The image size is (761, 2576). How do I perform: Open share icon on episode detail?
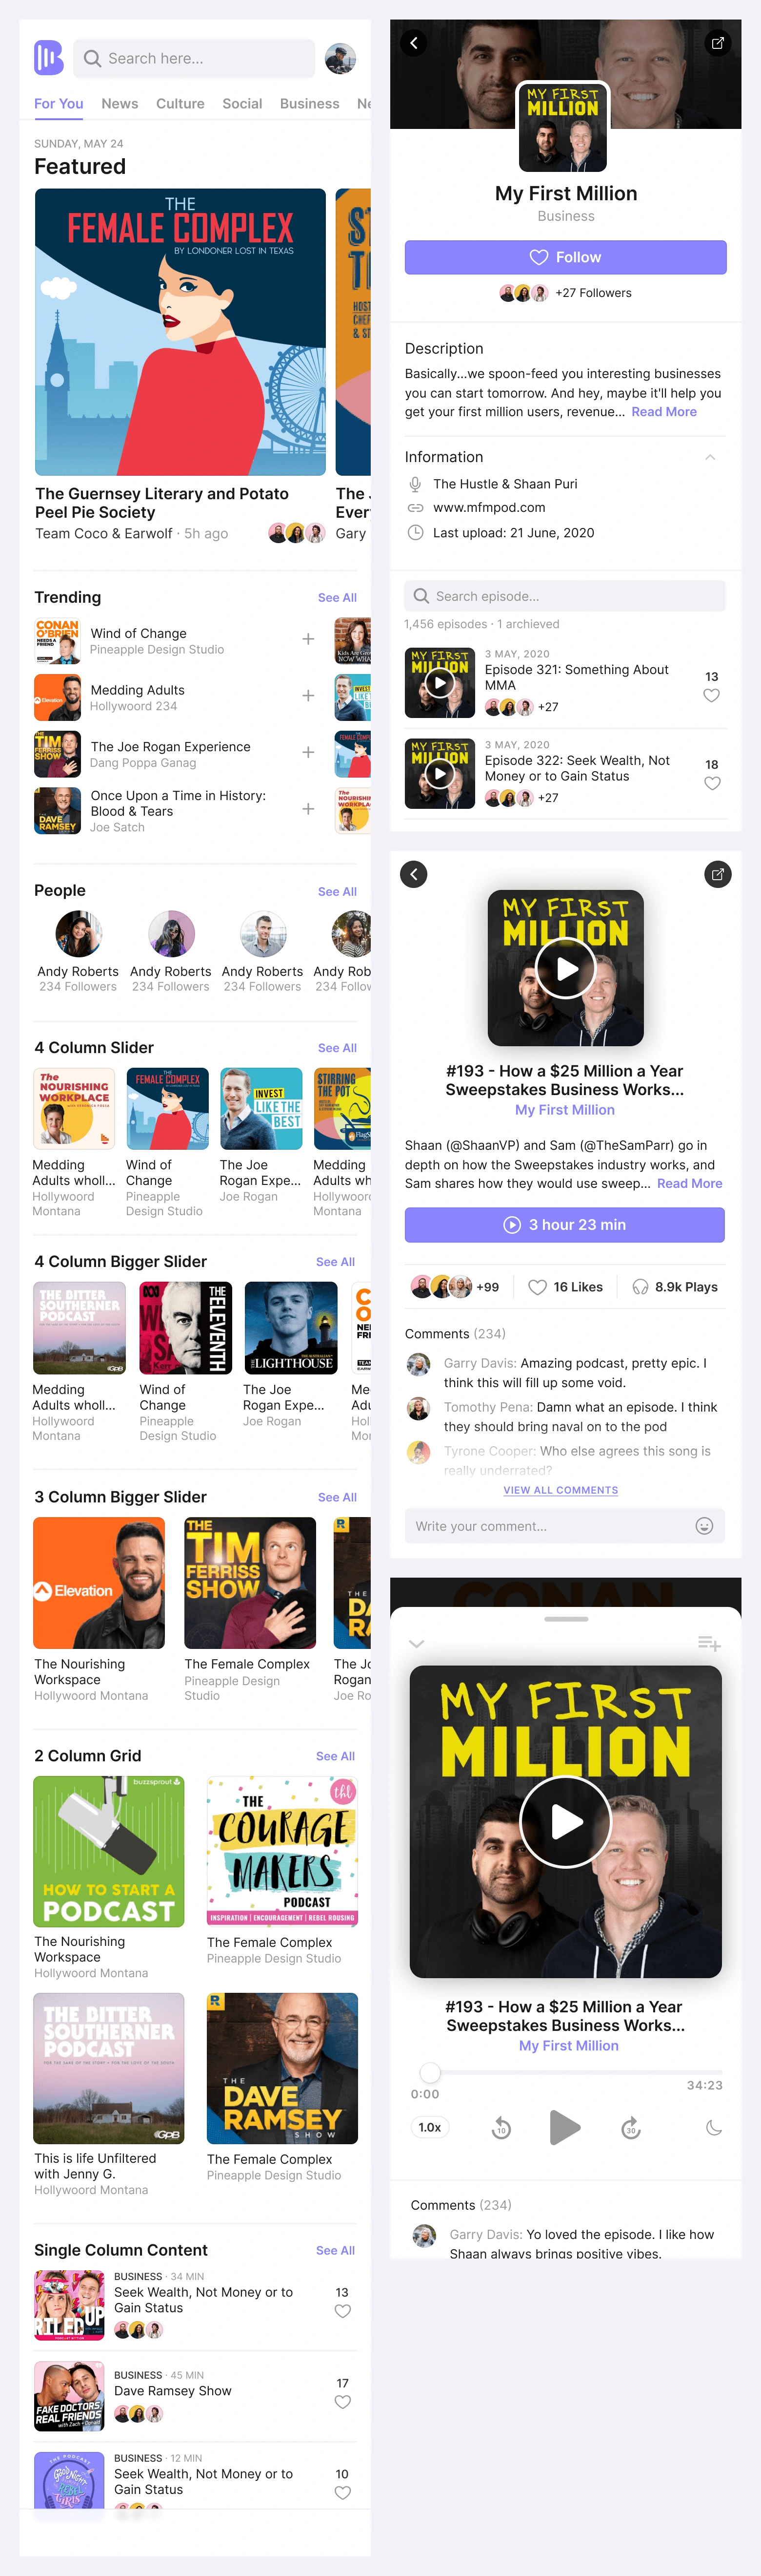[x=717, y=874]
